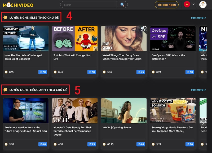Click the search input field
This screenshot has width=212, height=153.
[x=87, y=4]
